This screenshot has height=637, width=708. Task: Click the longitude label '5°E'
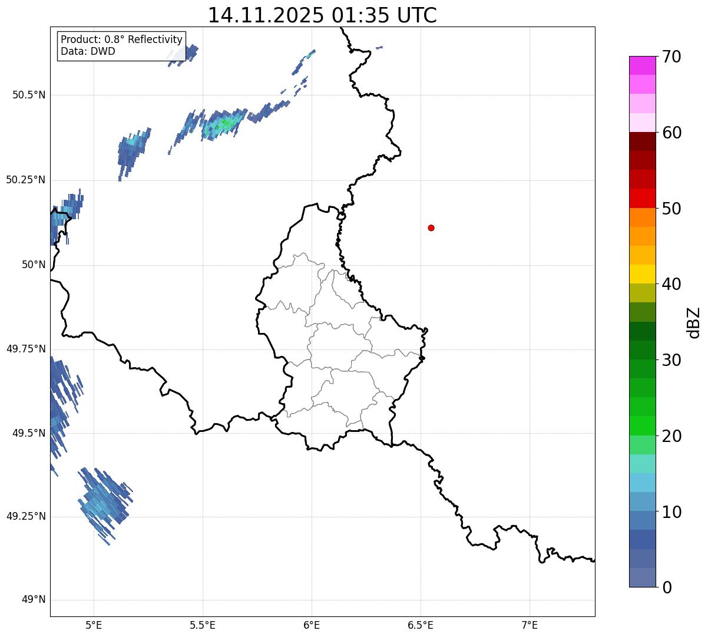pyautogui.click(x=94, y=625)
